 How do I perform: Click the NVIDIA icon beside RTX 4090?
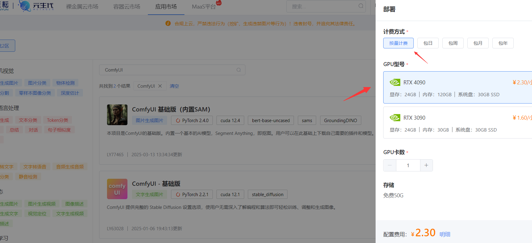tap(395, 82)
